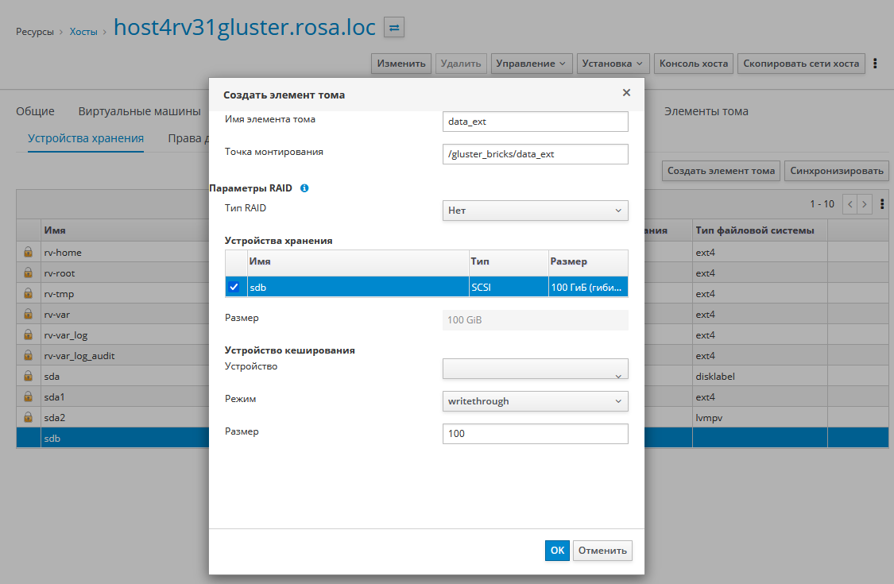Open the storage table kebab menu
The width and height of the screenshot is (894, 584).
coord(882,204)
